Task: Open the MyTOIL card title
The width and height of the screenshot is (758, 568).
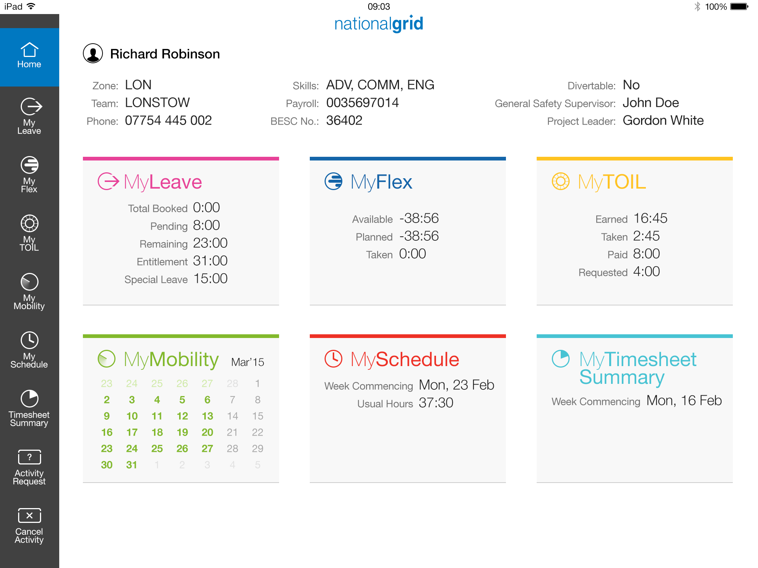Action: click(611, 182)
